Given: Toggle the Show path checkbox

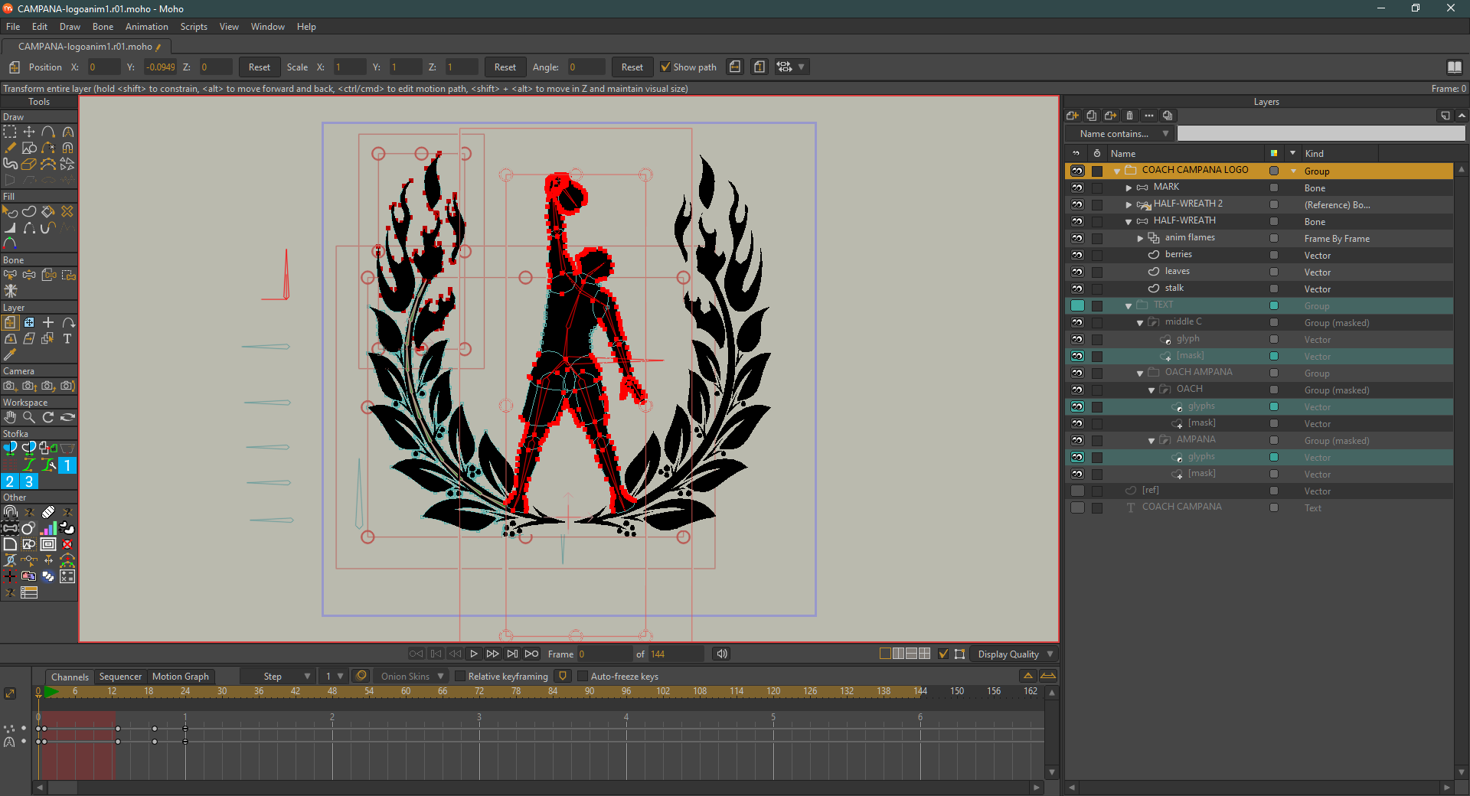Looking at the screenshot, I should (x=665, y=67).
